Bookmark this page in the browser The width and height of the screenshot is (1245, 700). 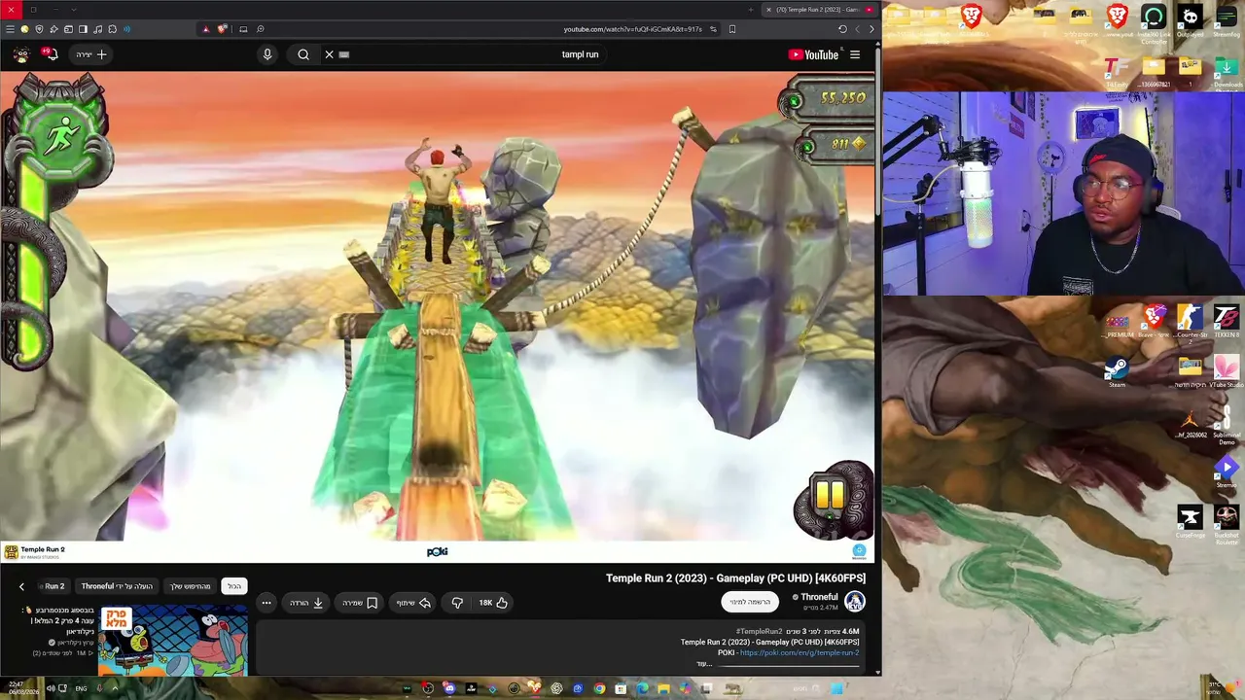[732, 29]
